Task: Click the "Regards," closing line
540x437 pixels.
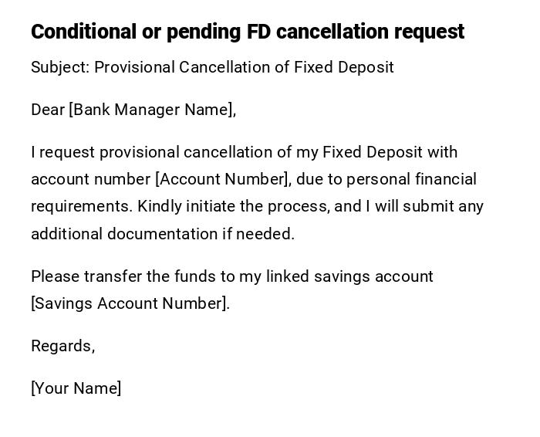Action: point(62,346)
